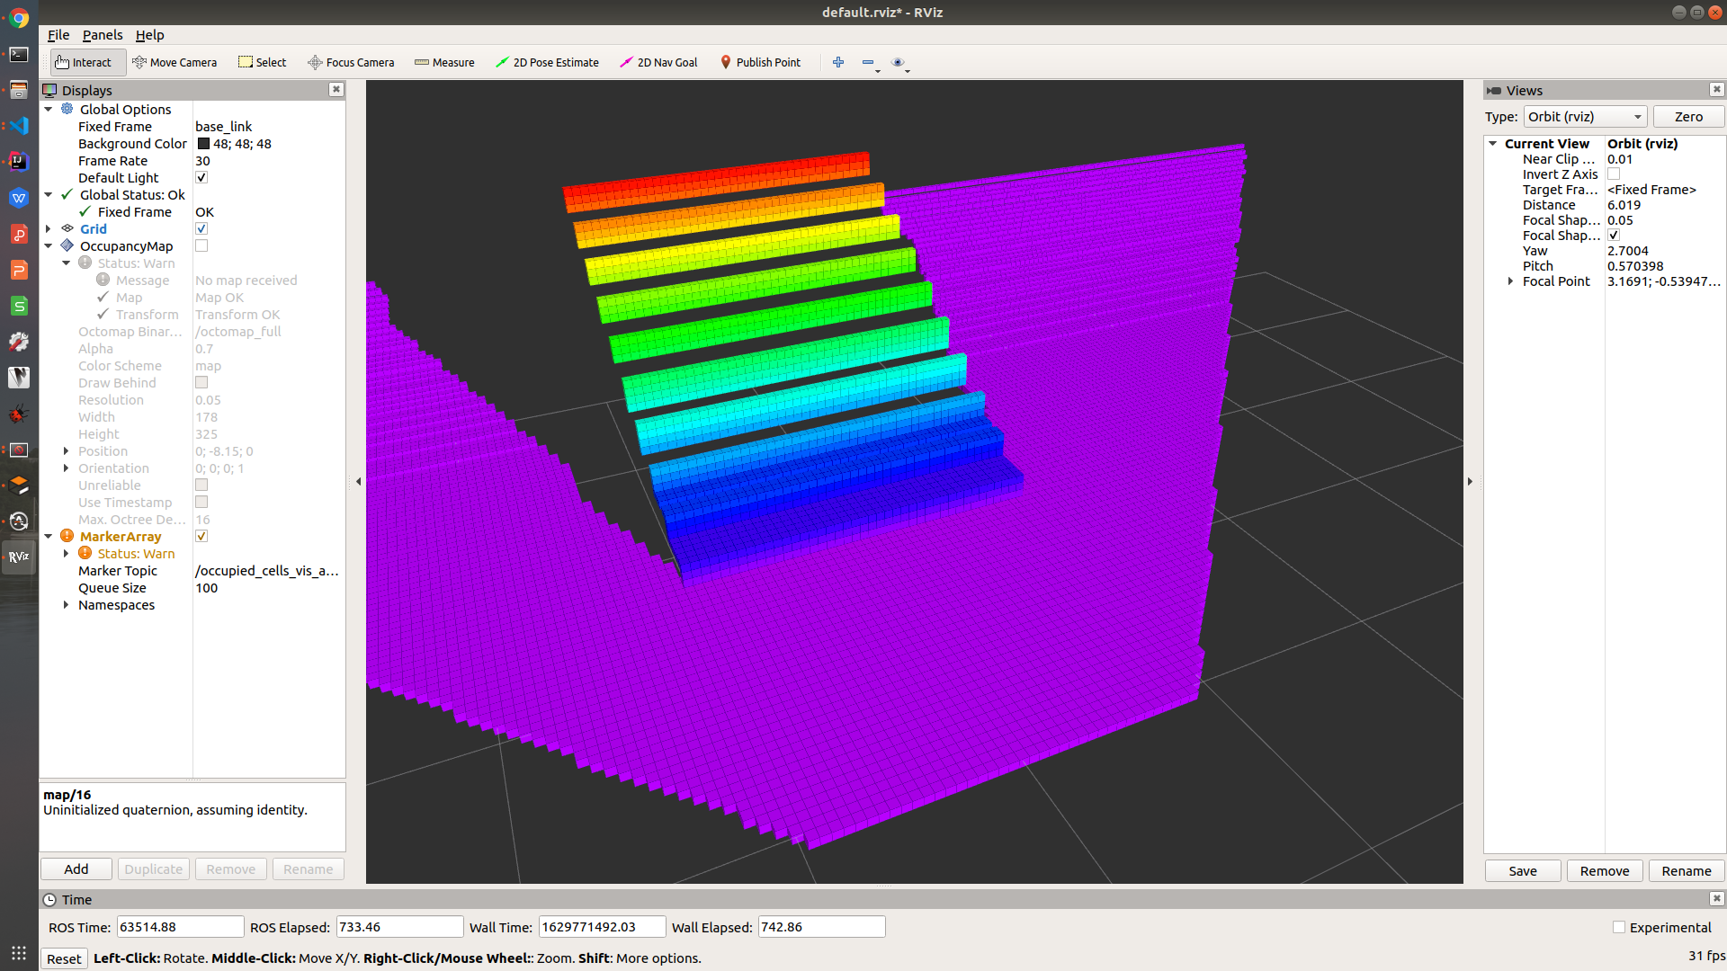Activate the Publish Point tool
Image resolution: width=1727 pixels, height=971 pixels.
(x=760, y=62)
